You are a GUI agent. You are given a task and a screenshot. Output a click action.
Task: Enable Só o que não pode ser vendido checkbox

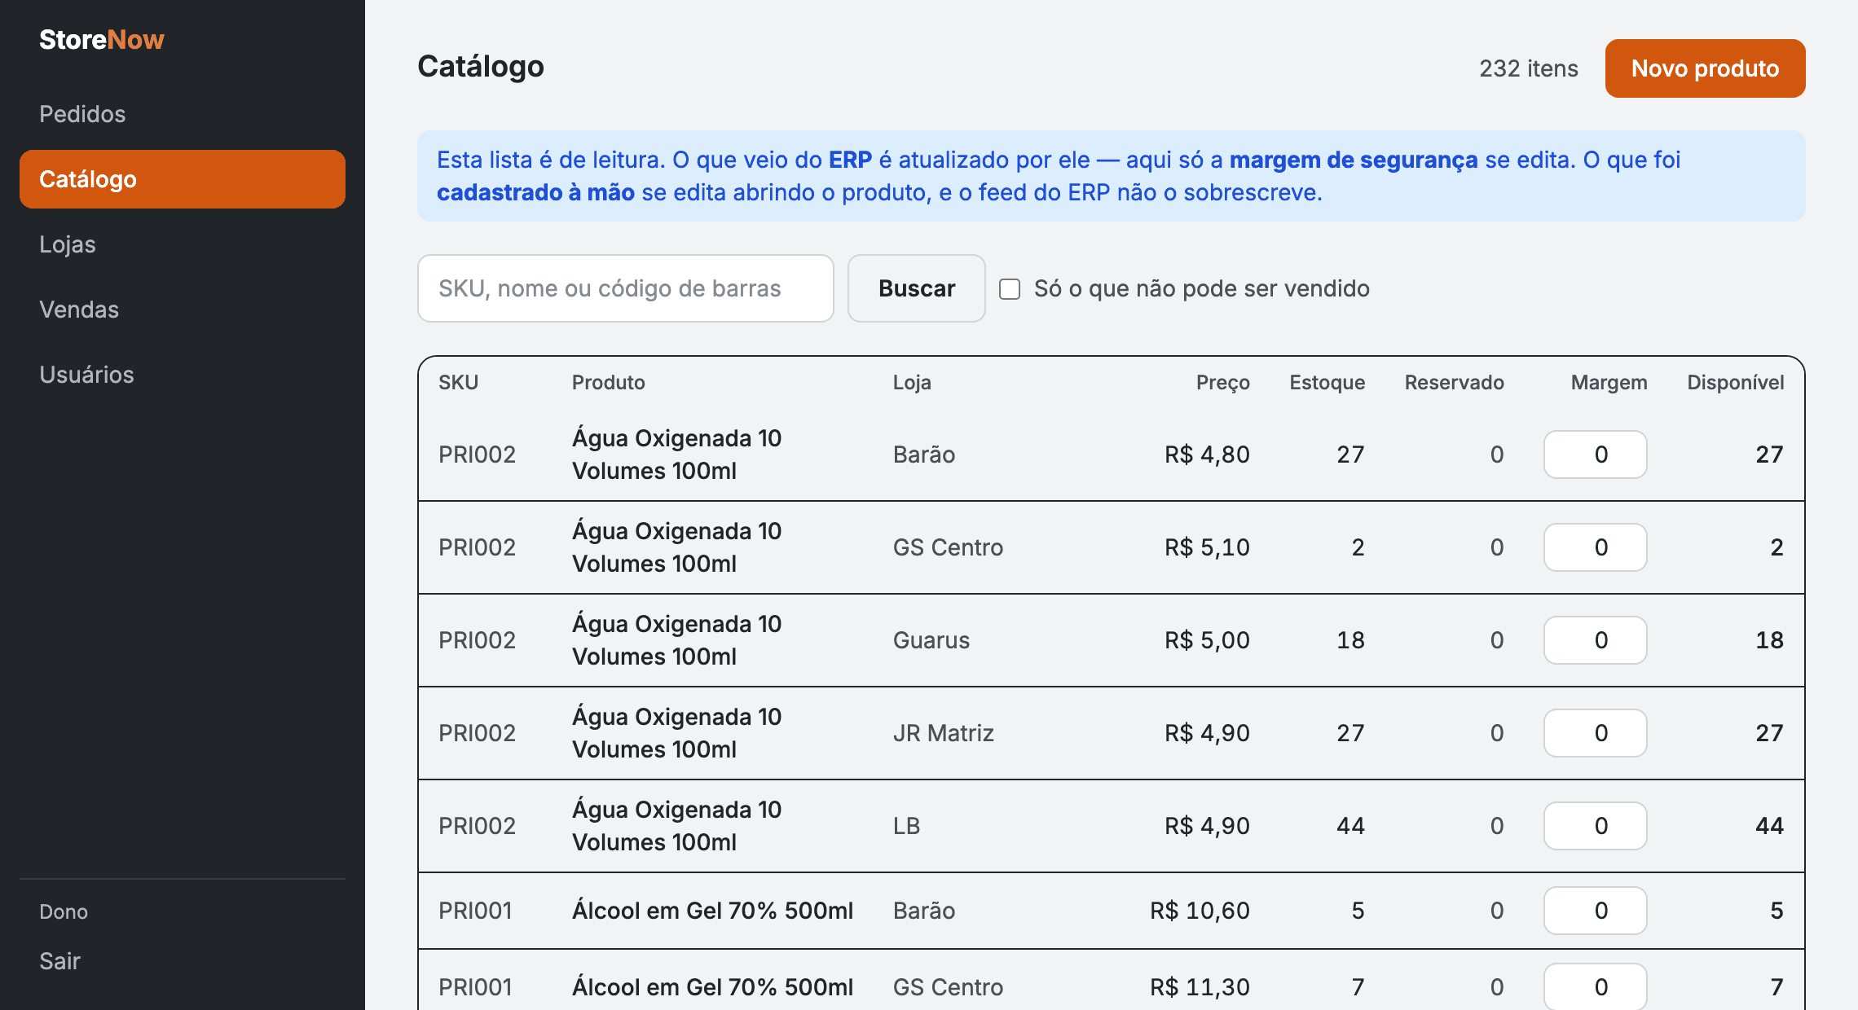tap(1010, 289)
